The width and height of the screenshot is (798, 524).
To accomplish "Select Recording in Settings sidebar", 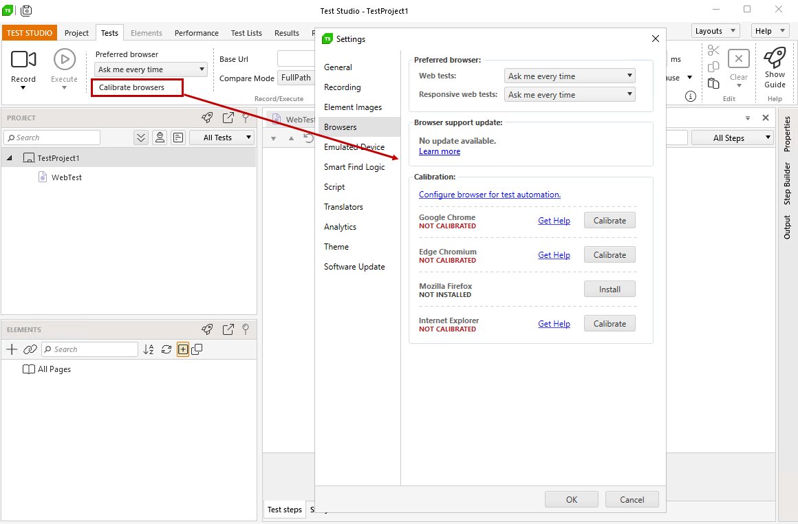I will 342,87.
